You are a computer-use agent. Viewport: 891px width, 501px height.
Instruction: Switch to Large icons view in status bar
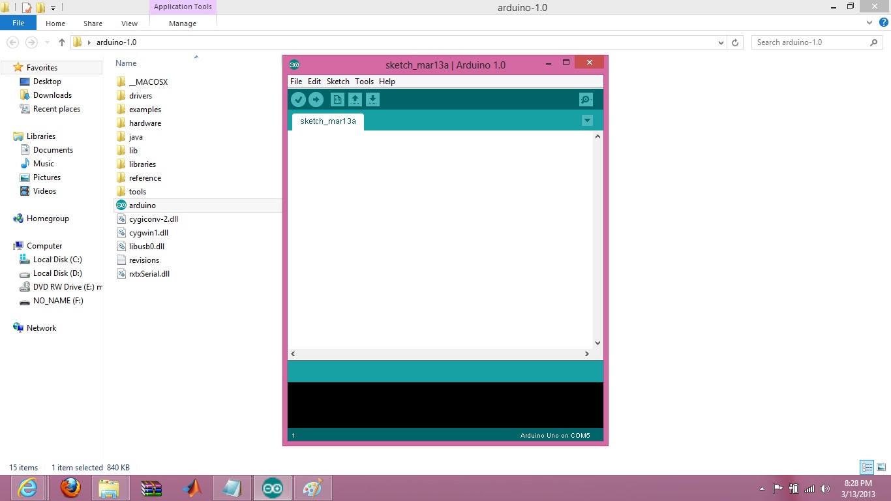881,467
